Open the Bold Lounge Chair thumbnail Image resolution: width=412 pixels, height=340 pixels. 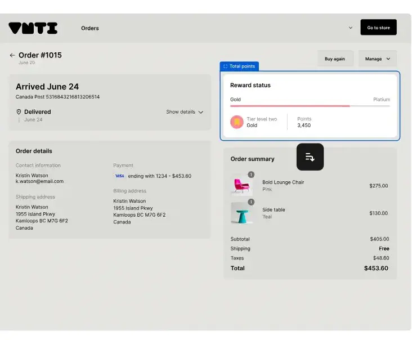point(241,186)
